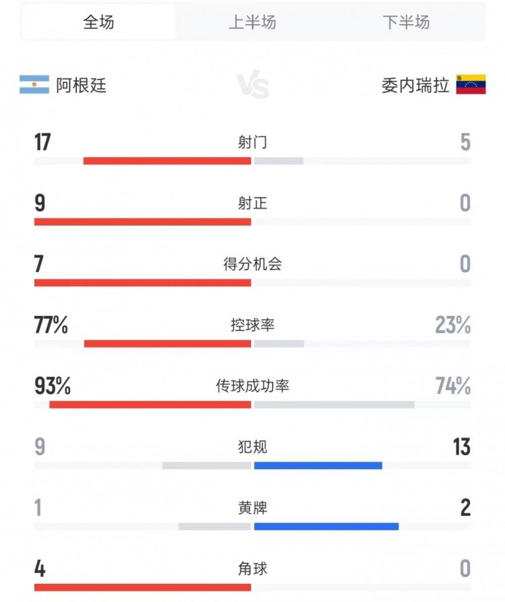Tap the Venezuela flag icon
Image resolution: width=505 pixels, height=602 pixels.
coord(471,84)
